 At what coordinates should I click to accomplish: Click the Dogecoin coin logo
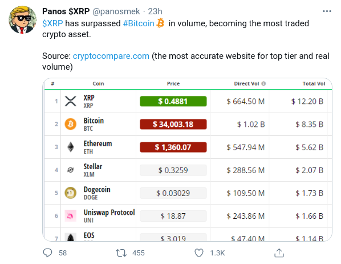[x=71, y=193]
